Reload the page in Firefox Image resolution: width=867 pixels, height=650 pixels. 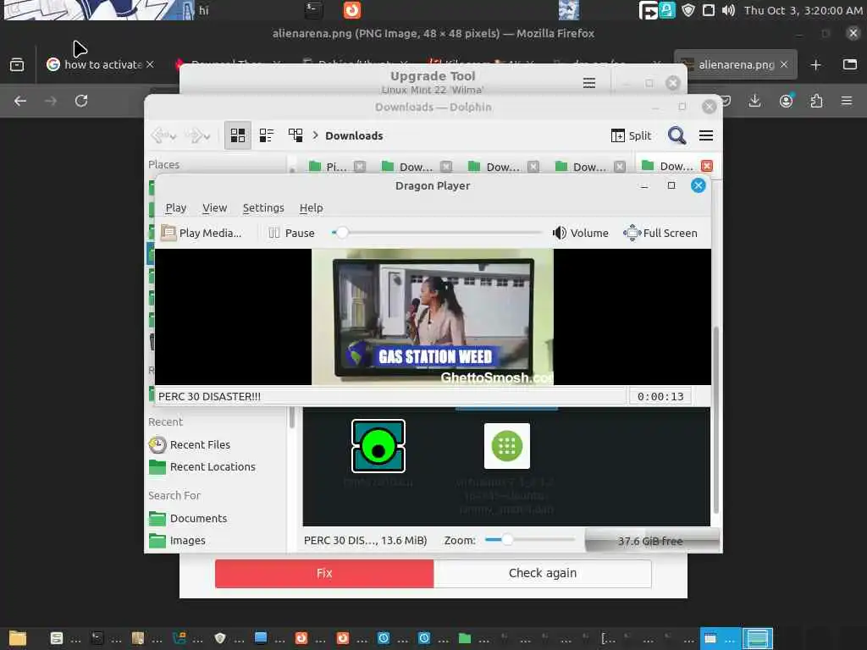tap(81, 101)
